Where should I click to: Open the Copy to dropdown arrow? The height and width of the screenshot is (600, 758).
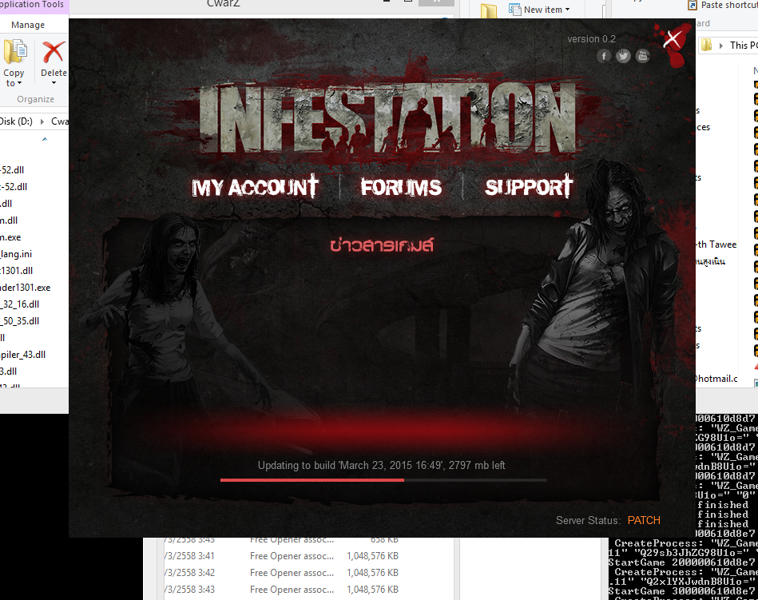pos(20,84)
